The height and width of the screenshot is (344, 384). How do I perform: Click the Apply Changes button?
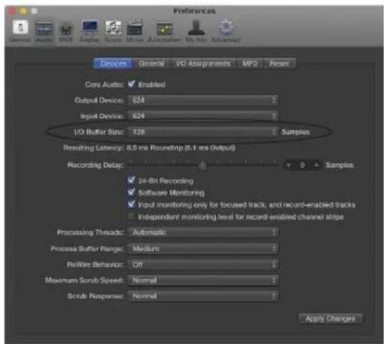point(330,318)
